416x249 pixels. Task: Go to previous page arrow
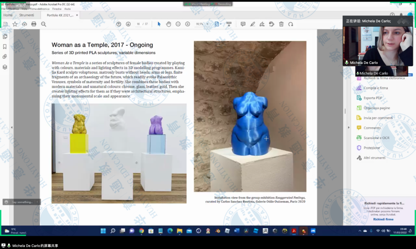119,24
